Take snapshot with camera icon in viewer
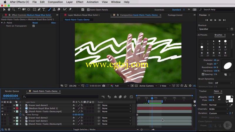Screen dimensions: 235x132 click(104, 86)
